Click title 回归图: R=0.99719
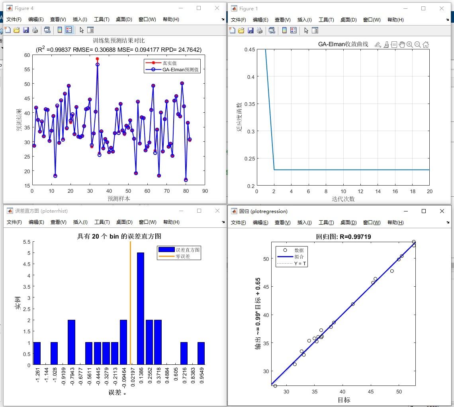 (x=343, y=237)
